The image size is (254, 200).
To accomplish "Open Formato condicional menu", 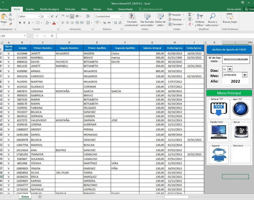I will (x=132, y=20).
